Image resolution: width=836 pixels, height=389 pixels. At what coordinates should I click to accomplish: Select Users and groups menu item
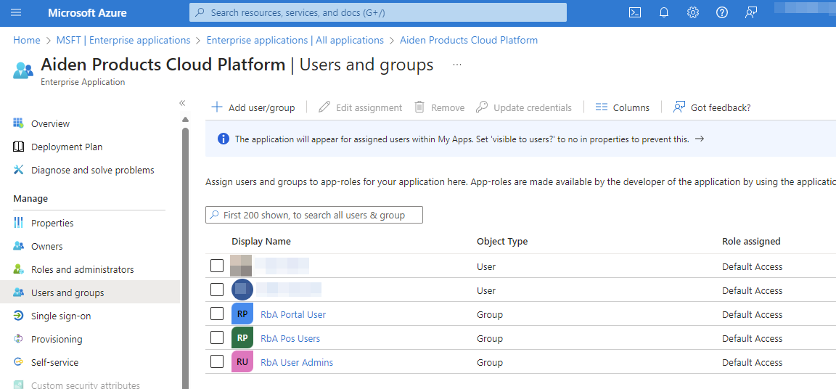[x=89, y=292]
